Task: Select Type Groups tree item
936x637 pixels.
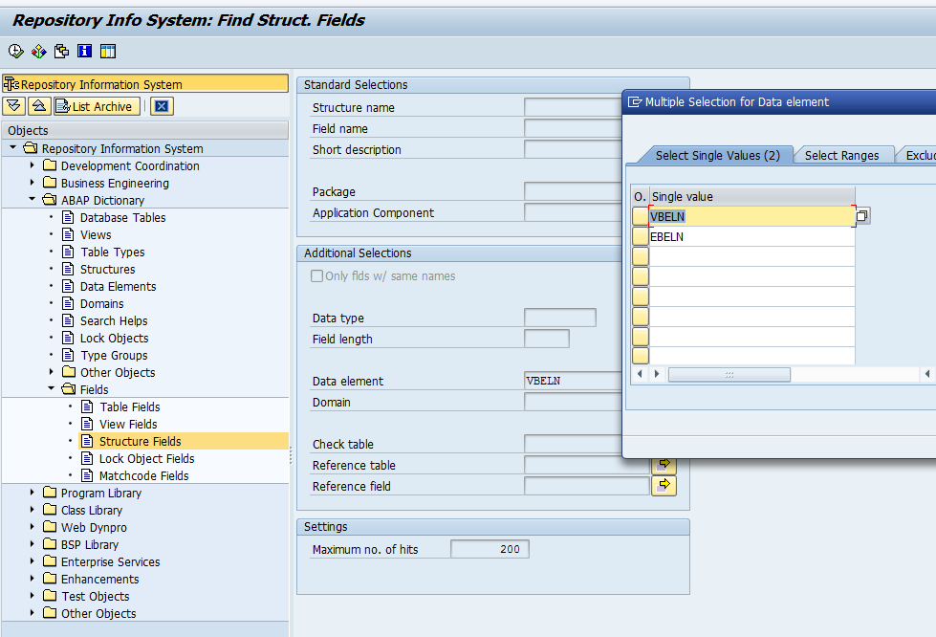Action: [114, 355]
